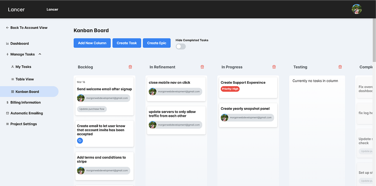Open the Create yearly snapshot panel card

coord(248,115)
